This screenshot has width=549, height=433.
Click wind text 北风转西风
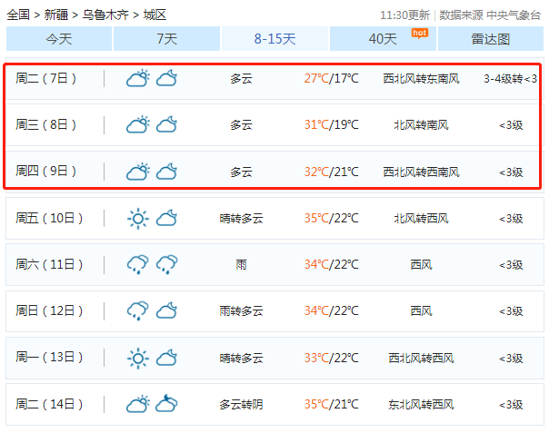pos(421,219)
